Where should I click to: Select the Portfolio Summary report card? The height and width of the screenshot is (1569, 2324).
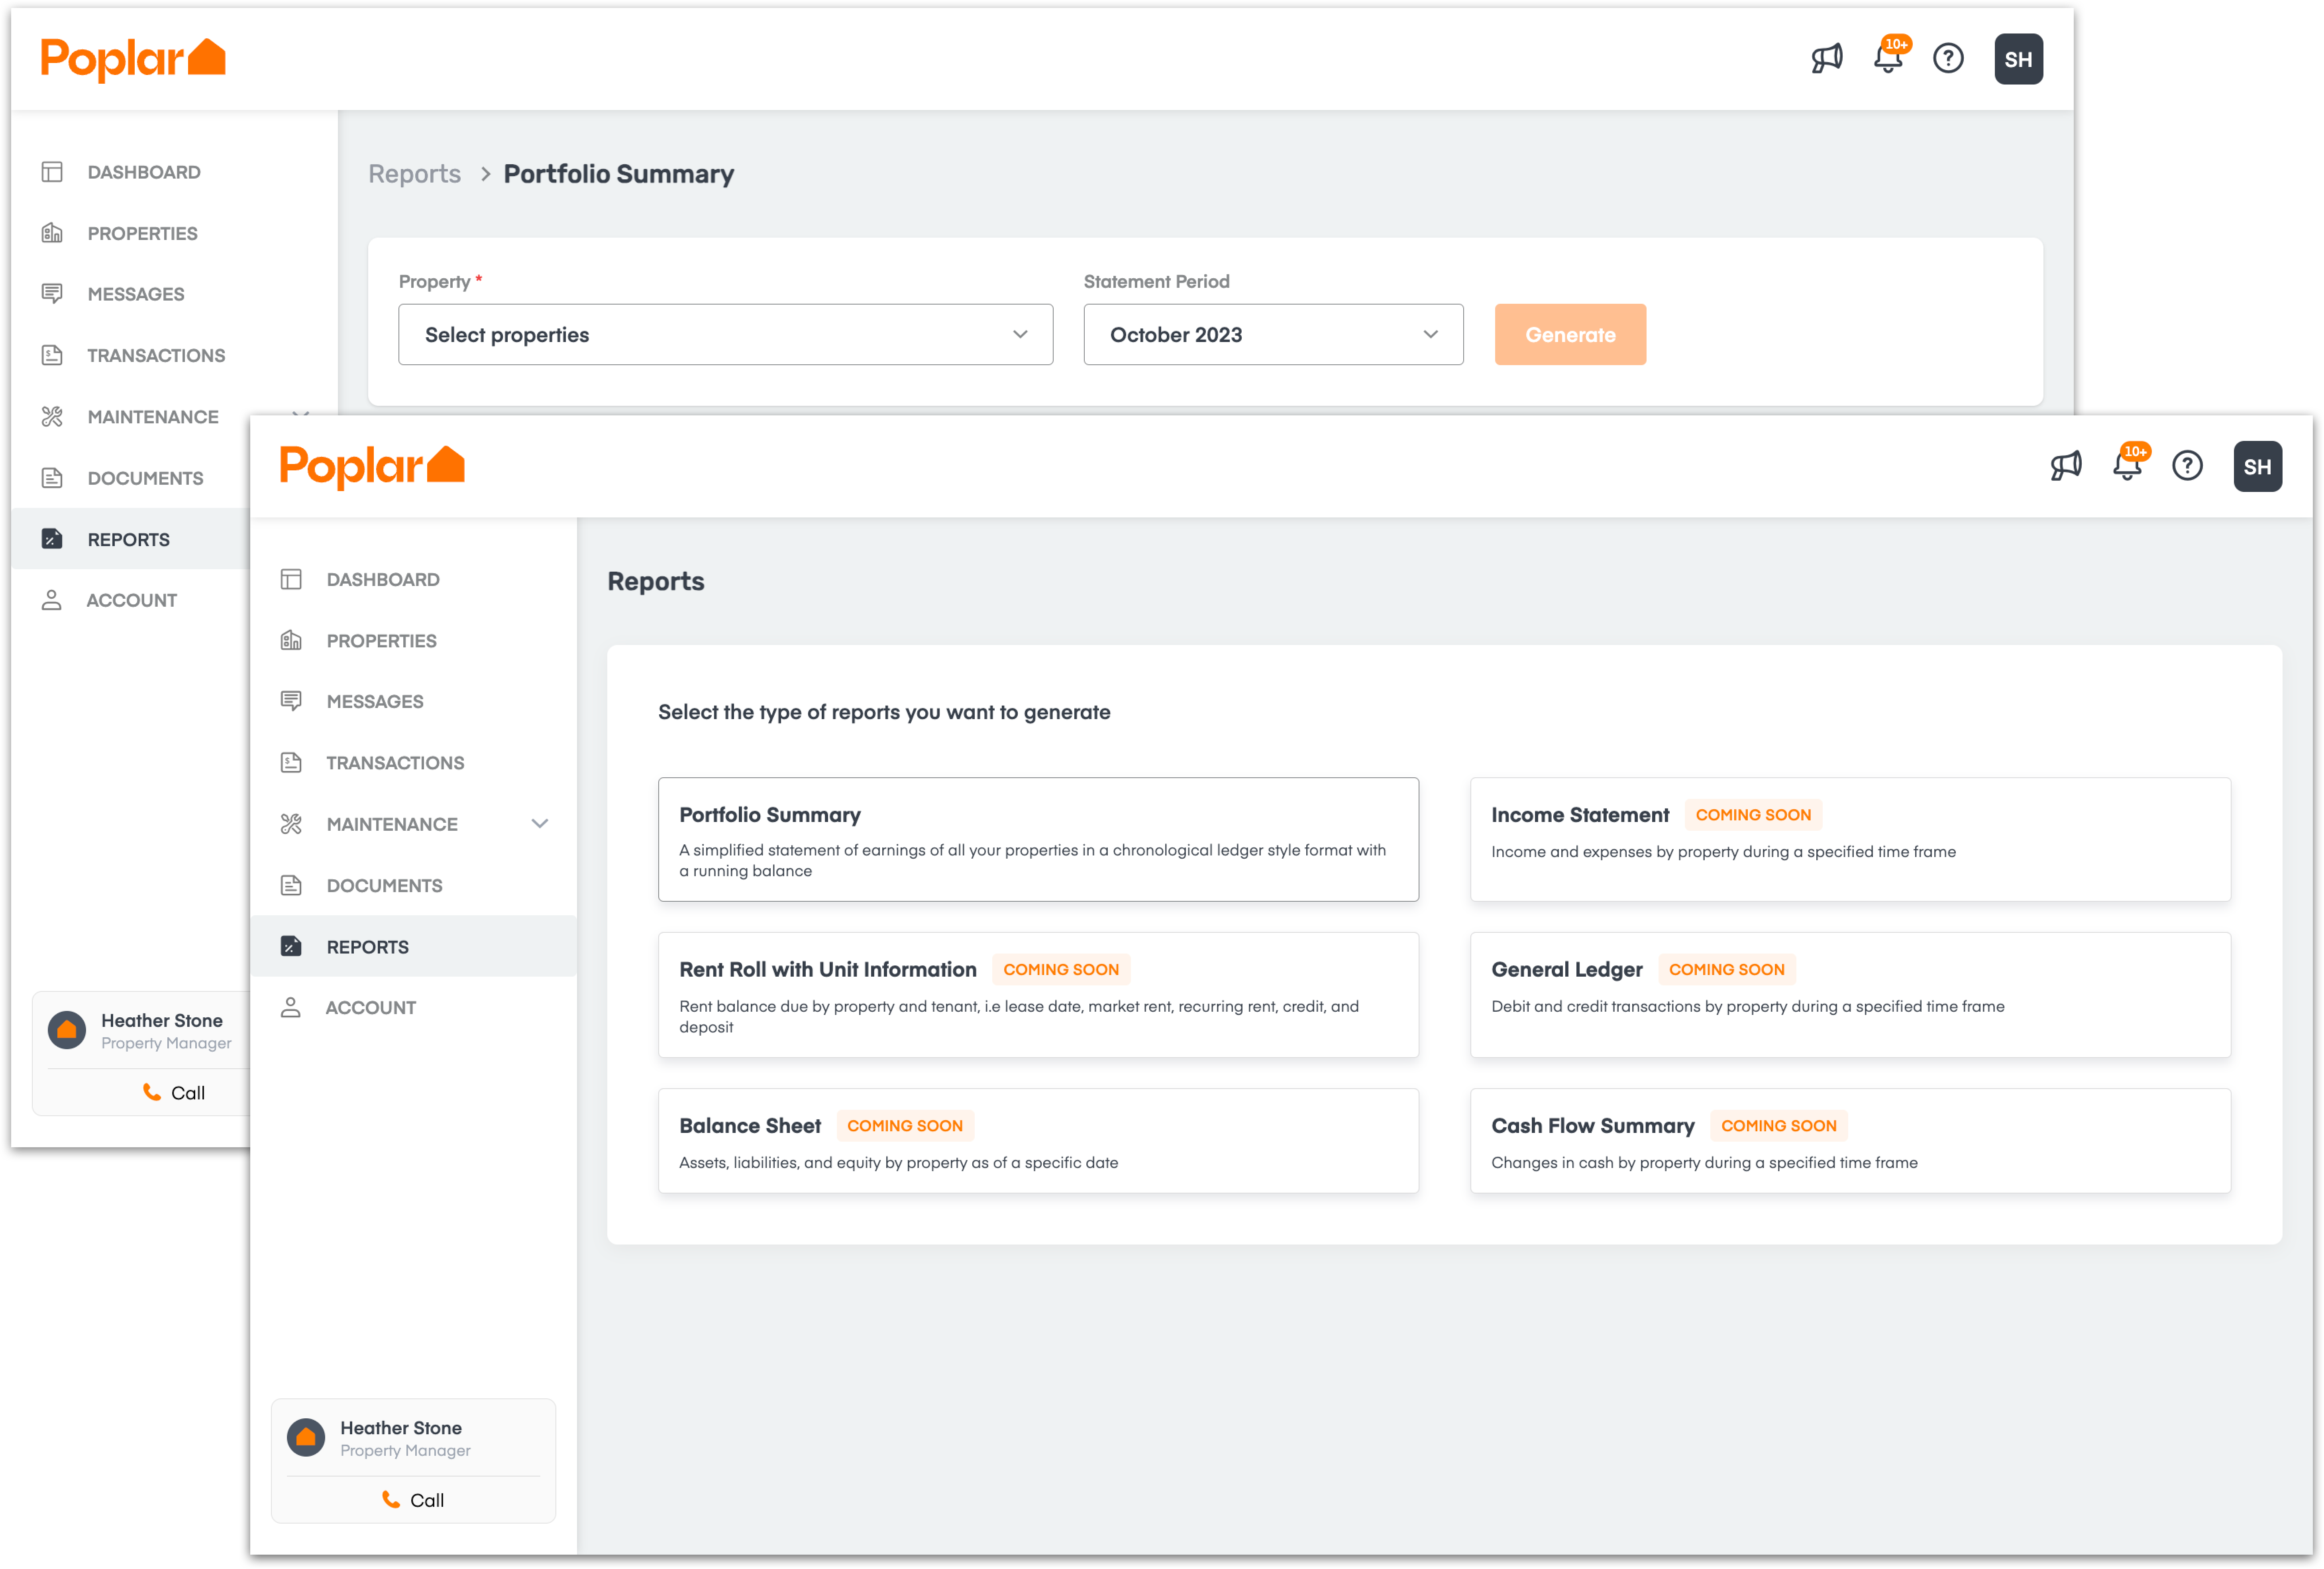pyautogui.click(x=1038, y=840)
